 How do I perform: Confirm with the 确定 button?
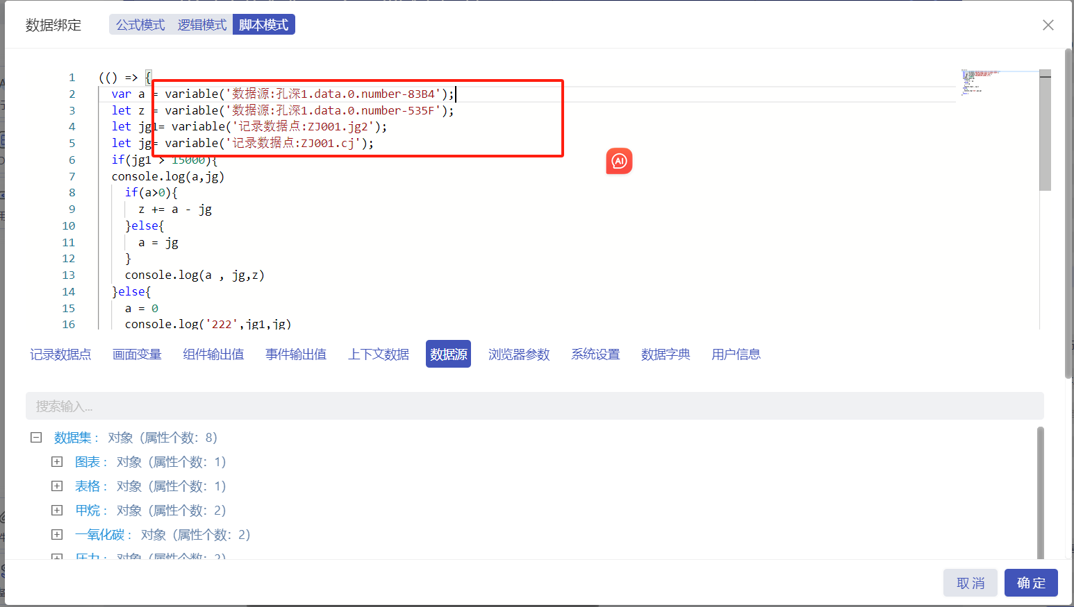(1031, 583)
